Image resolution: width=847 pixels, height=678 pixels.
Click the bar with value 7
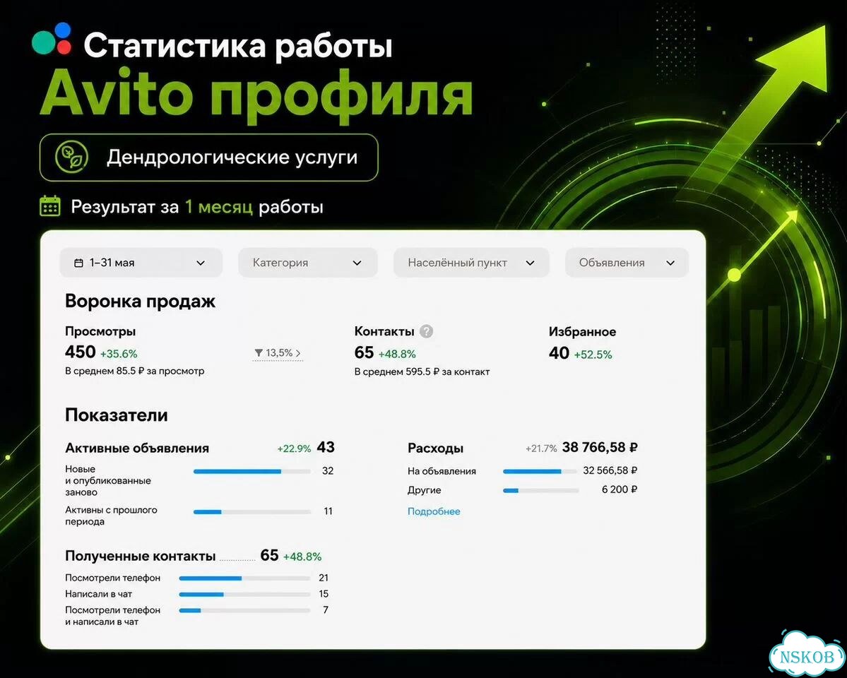point(244,610)
